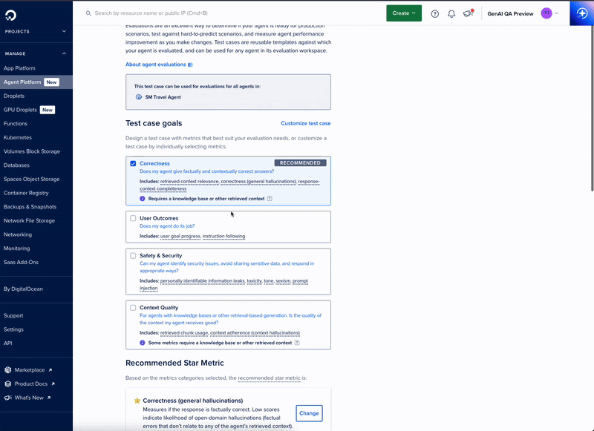Expand the PROJECTS sidebar section

(x=63, y=31)
